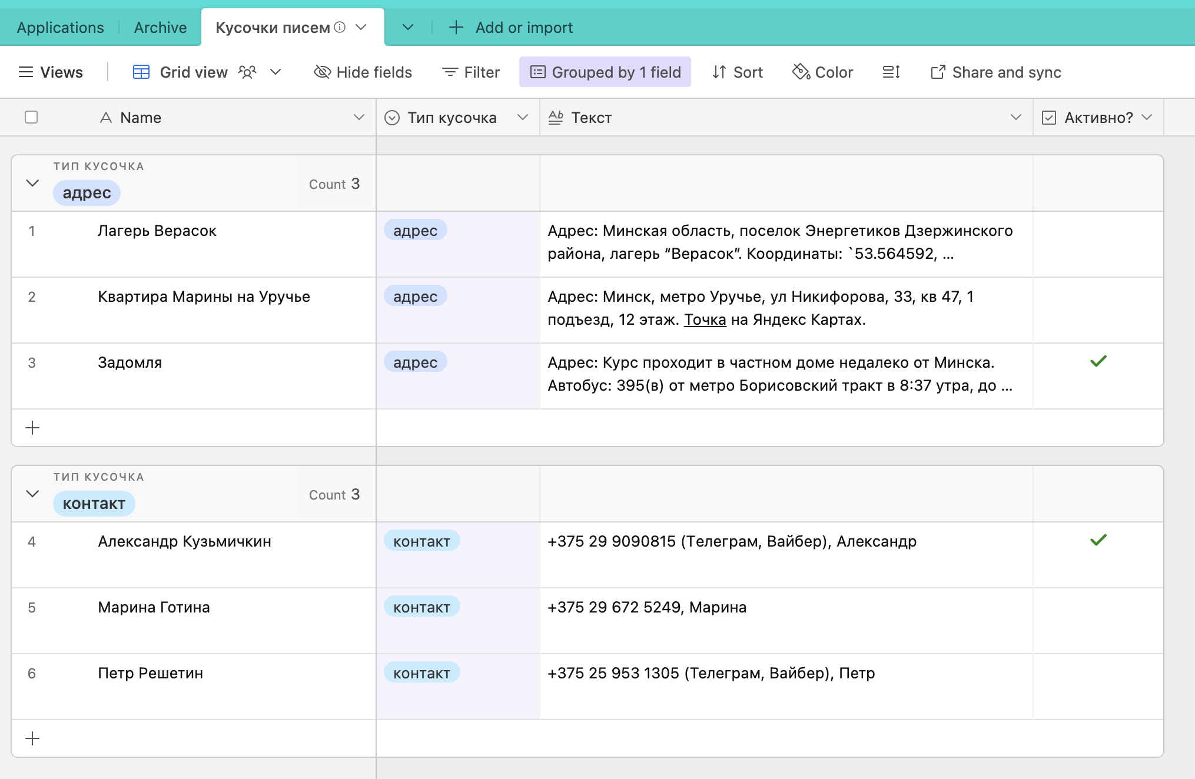1195x779 pixels.
Task: Open Grouped by 1 field settings
Action: coord(605,72)
